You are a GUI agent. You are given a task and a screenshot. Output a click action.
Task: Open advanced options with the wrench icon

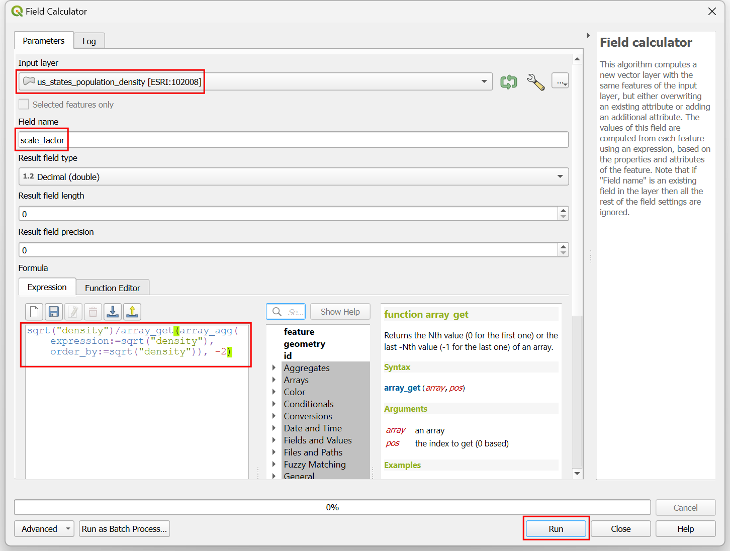point(535,82)
